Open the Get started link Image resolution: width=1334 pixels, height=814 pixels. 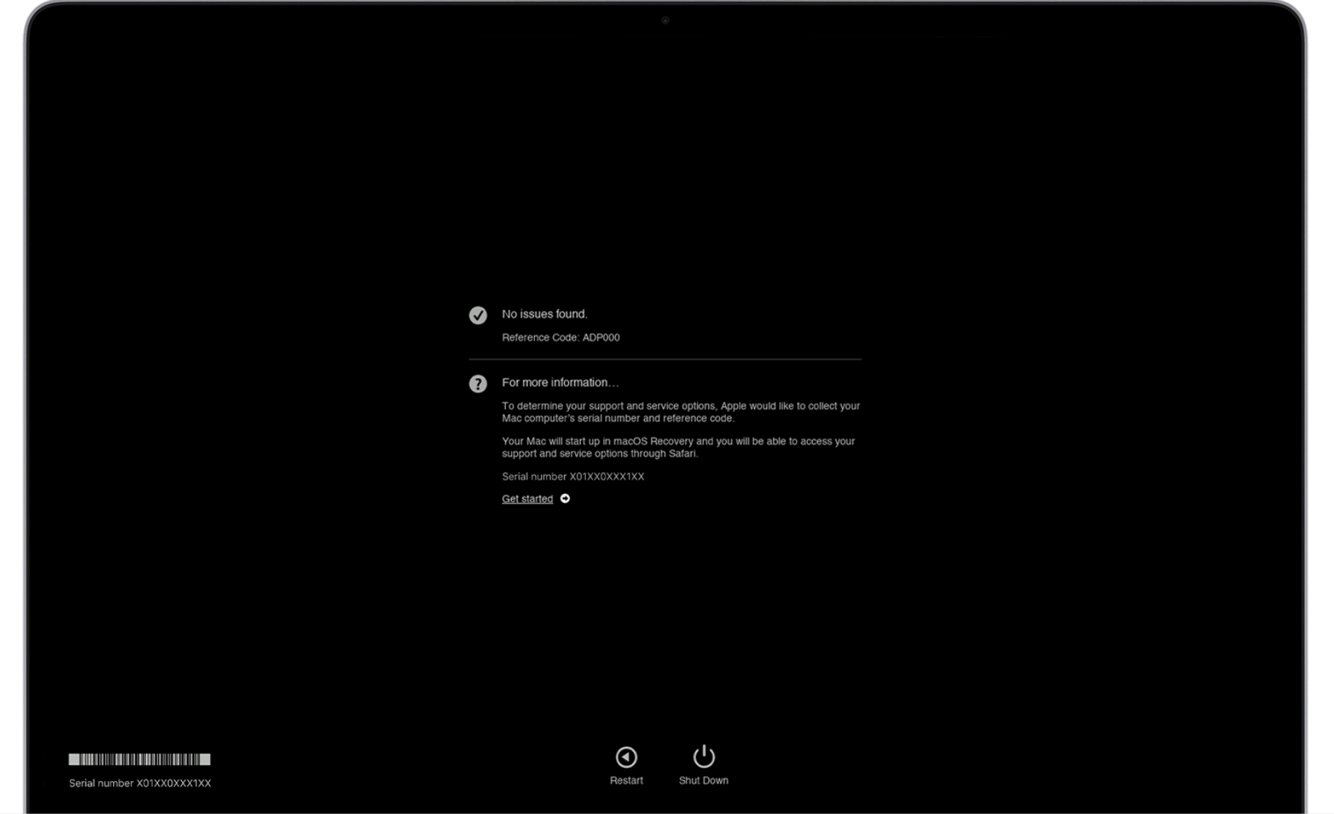[x=527, y=499]
